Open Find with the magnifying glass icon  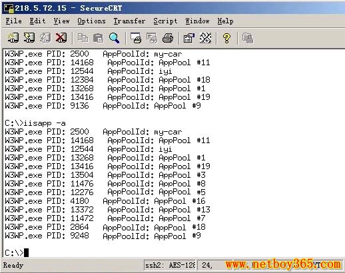(x=114, y=38)
